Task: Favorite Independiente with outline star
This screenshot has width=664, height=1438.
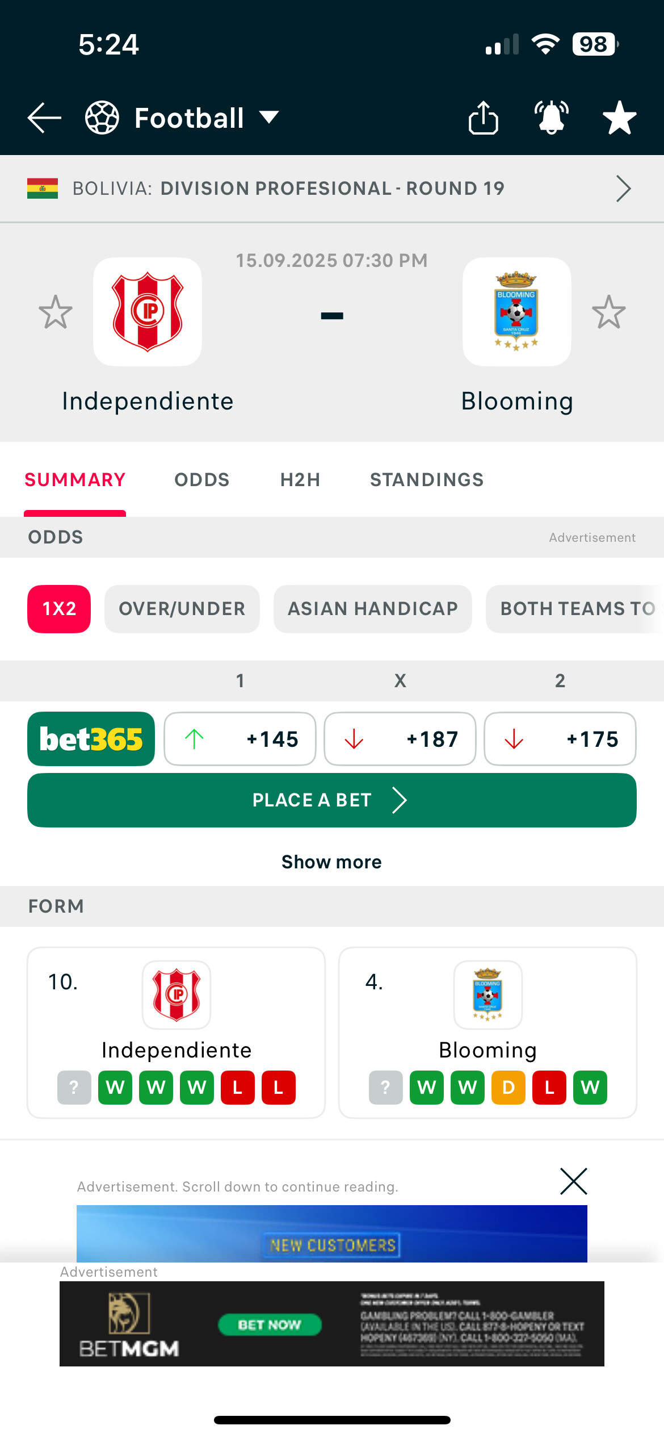Action: [x=56, y=312]
